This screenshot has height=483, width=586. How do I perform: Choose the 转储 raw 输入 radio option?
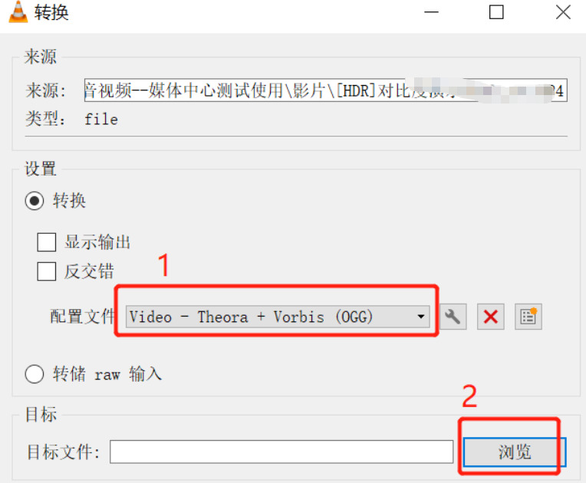(x=35, y=374)
